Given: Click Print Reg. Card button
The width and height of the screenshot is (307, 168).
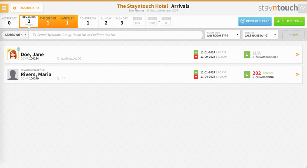Looking at the screenshot, I should [255, 21].
